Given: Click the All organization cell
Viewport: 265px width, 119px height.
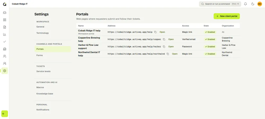Looking at the screenshot, I should [223, 32].
